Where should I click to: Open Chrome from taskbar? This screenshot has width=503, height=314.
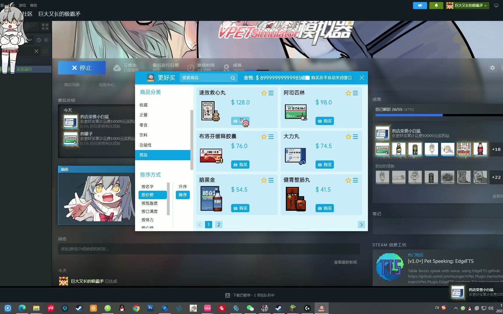(x=136, y=308)
